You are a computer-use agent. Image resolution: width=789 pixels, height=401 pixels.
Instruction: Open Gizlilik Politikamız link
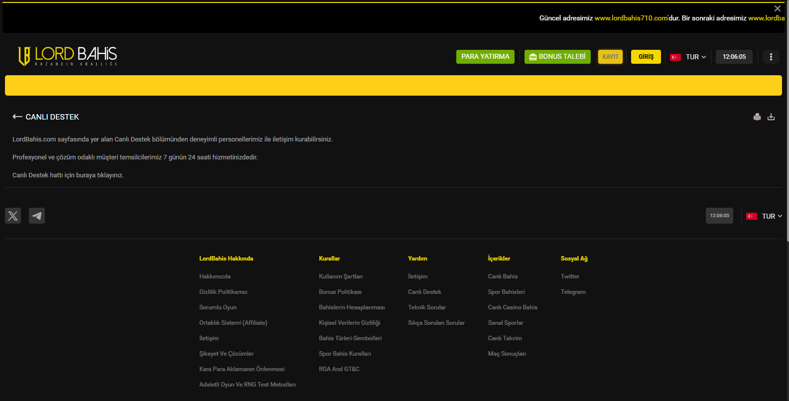tap(223, 292)
